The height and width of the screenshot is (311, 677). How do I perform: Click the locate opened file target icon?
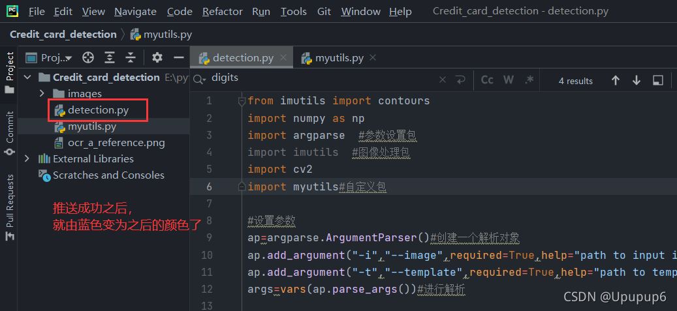click(x=88, y=57)
